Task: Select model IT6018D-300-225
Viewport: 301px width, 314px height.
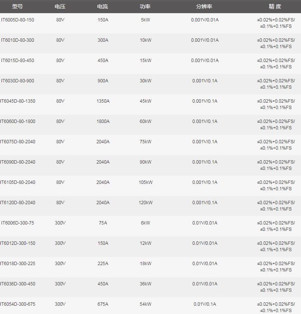Action: 18,264
